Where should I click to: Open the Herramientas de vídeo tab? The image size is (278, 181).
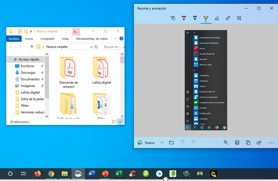pyautogui.click(x=92, y=39)
